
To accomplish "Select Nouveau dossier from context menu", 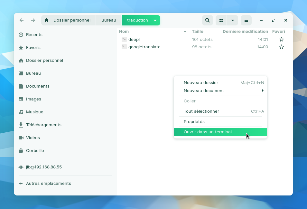I will (x=201, y=83).
